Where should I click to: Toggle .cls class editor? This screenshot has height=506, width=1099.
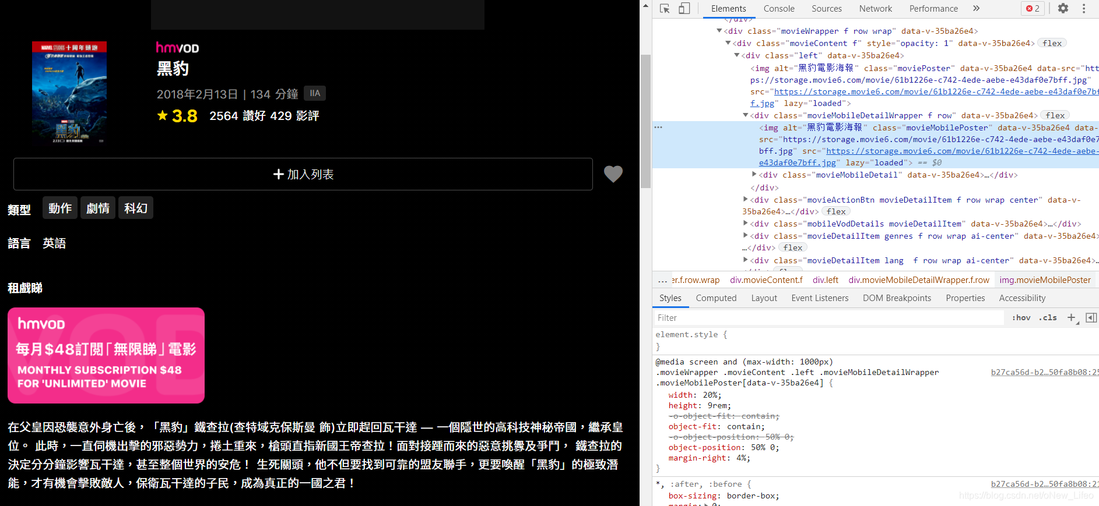click(x=1048, y=317)
